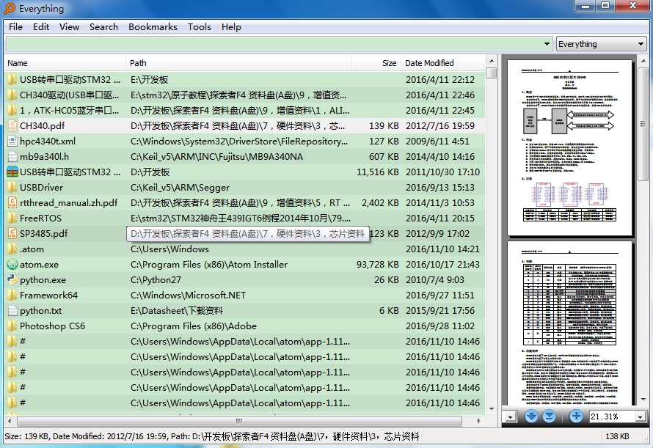The height and width of the screenshot is (448, 653).
Task: Zoom in with the preview plus icon
Action: pyautogui.click(x=576, y=416)
